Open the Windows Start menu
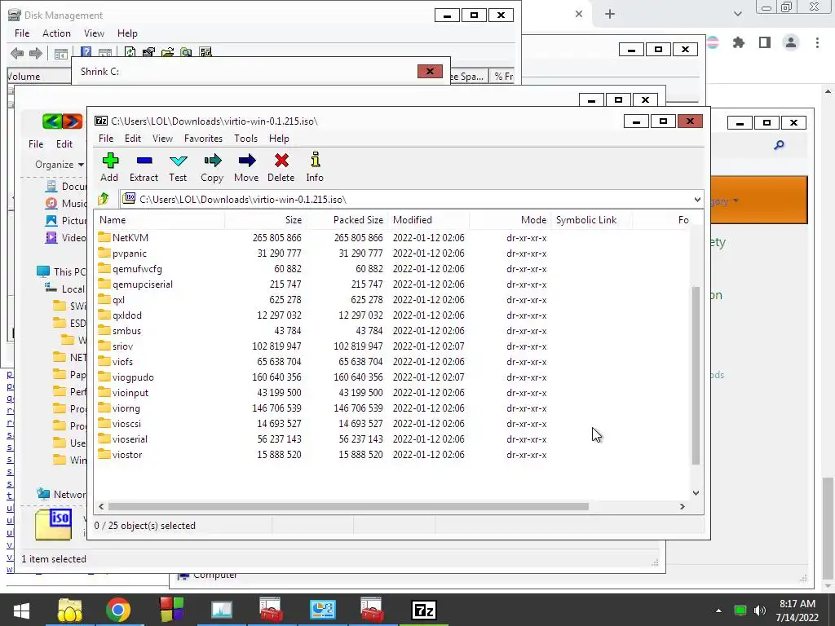The height and width of the screenshot is (626, 835). click(x=21, y=610)
